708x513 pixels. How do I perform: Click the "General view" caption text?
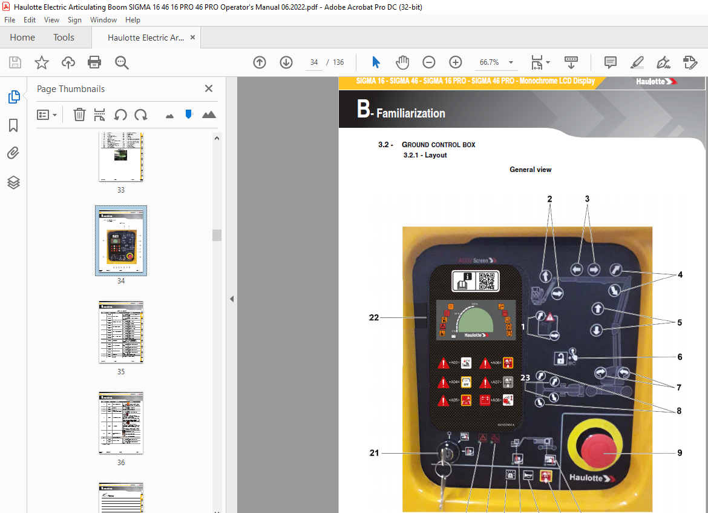[531, 170]
